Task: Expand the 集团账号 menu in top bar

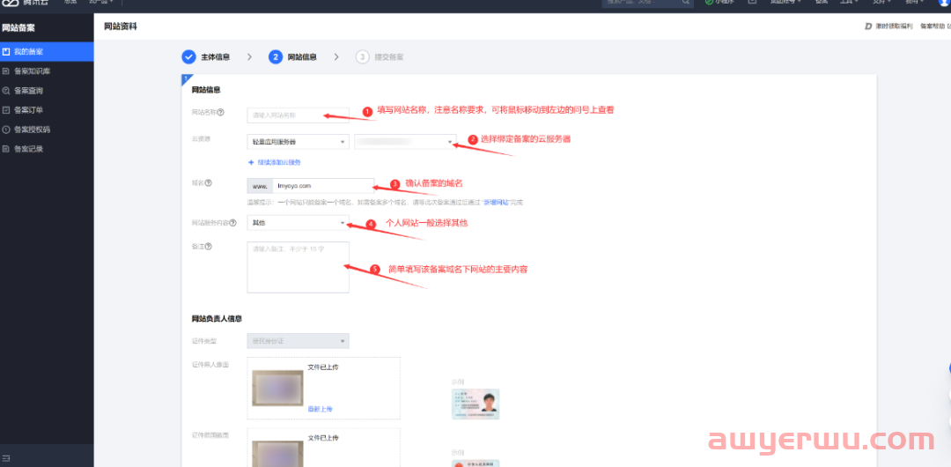Action: point(786,2)
